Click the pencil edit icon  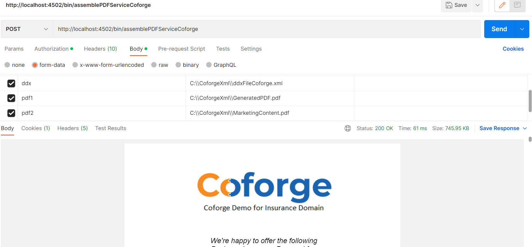click(502, 5)
